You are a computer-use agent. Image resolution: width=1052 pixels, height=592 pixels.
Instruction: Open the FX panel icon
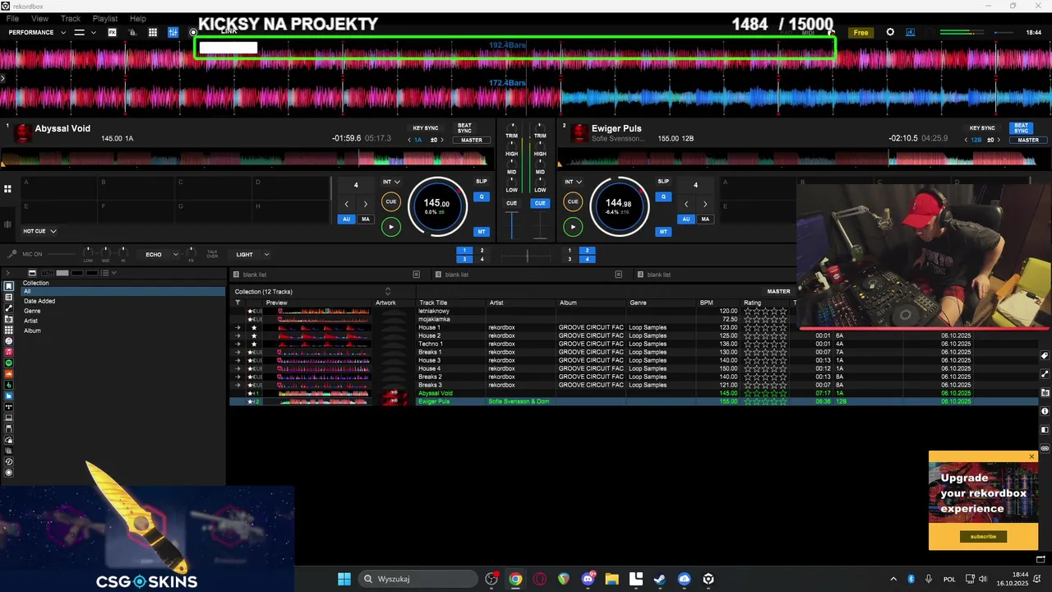(113, 32)
